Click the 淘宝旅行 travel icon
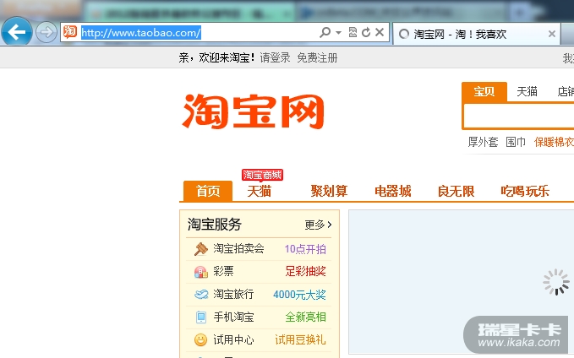574x358 pixels. click(x=201, y=295)
